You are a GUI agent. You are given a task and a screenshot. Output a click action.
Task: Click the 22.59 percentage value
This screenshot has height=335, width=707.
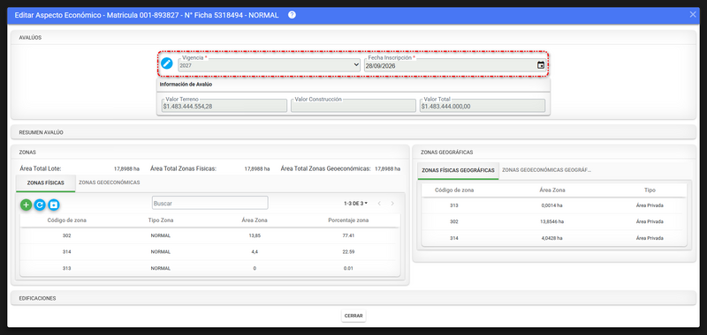coord(348,252)
